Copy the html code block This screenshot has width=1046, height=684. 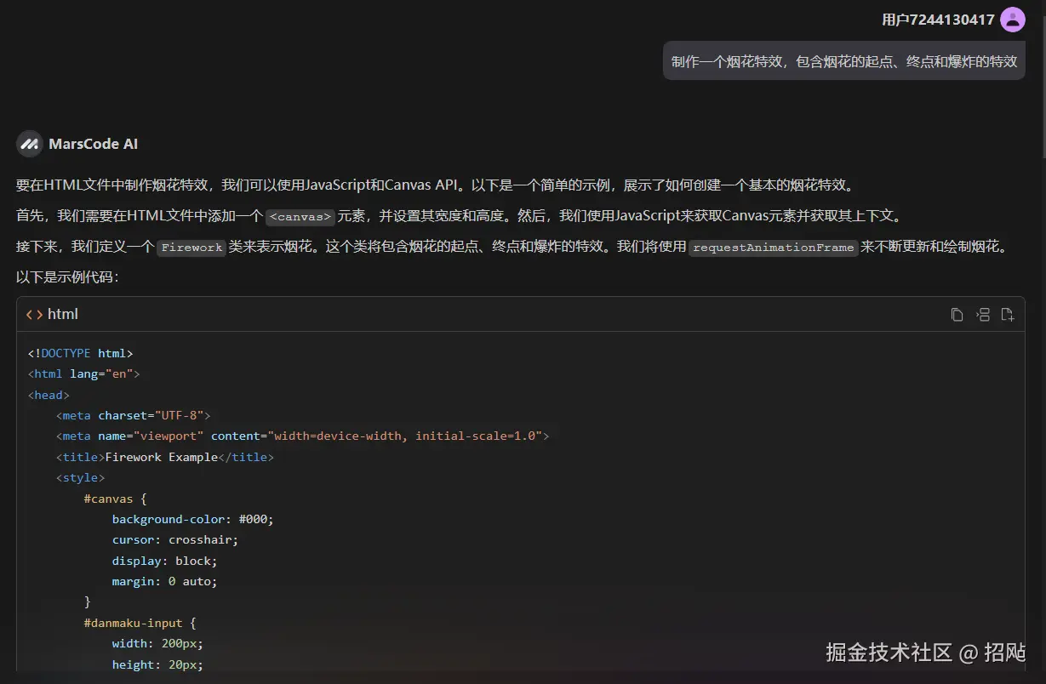(957, 315)
